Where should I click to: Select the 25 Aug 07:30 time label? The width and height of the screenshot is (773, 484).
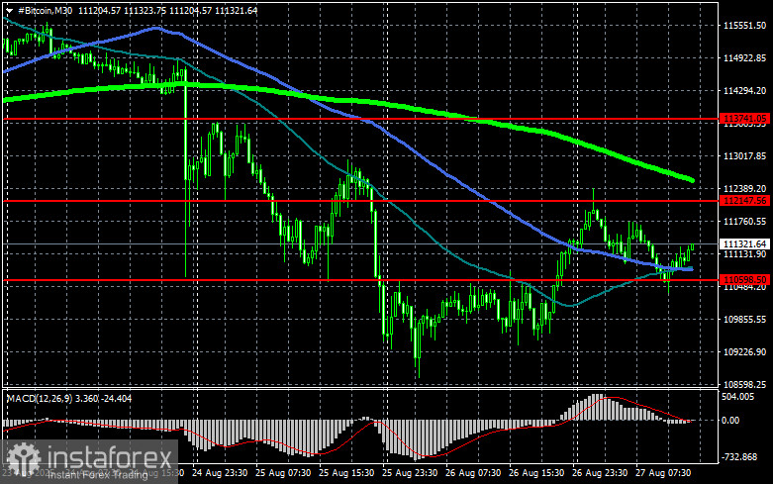pyautogui.click(x=283, y=473)
